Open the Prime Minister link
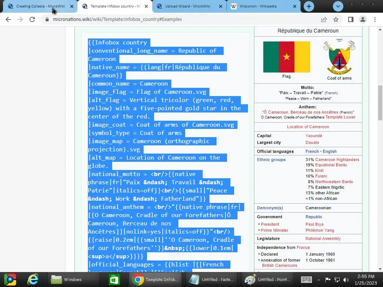This screenshot has width=383, height=287. (274, 230)
